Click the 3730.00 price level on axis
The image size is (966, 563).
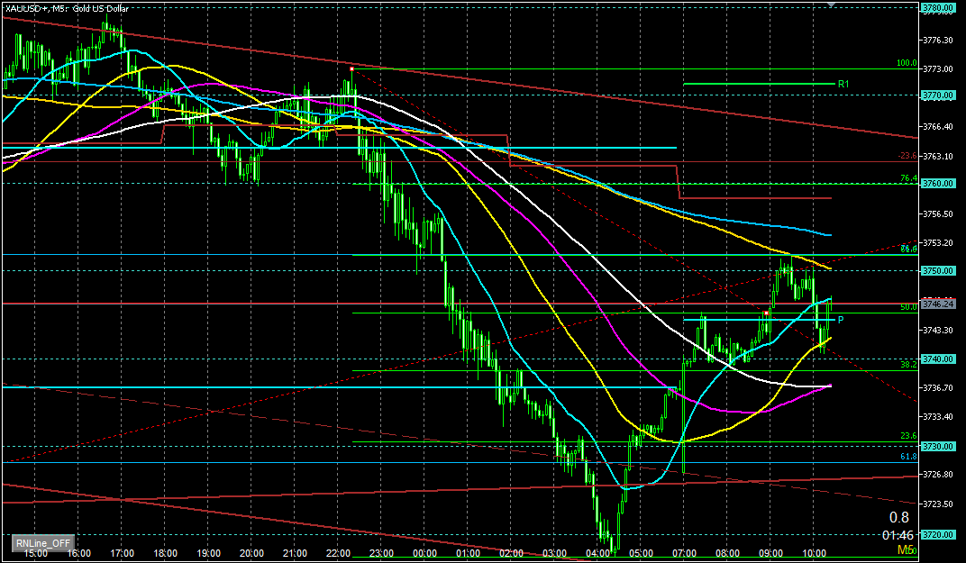click(x=939, y=447)
